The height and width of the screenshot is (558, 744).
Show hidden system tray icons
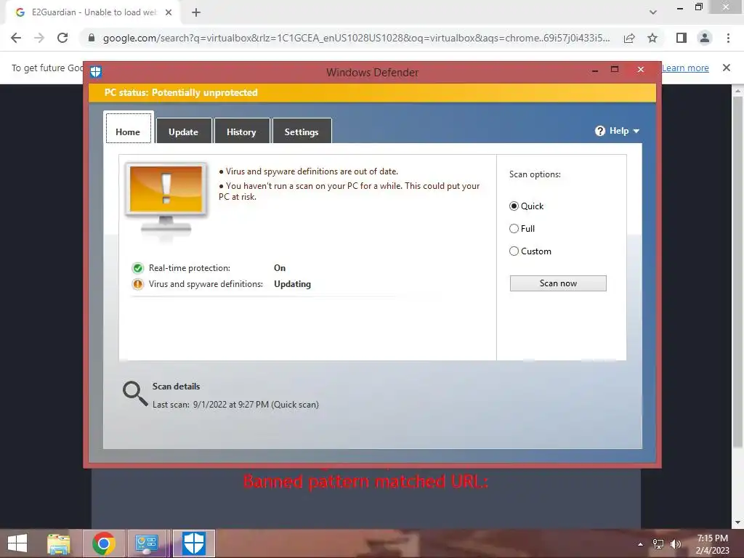641,544
